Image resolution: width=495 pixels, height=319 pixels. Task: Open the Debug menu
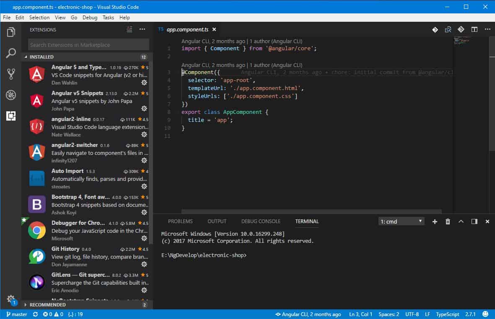90,18
